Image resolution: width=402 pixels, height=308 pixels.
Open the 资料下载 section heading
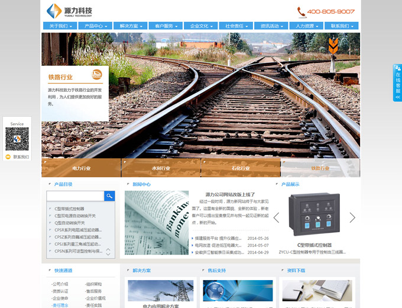296,271
